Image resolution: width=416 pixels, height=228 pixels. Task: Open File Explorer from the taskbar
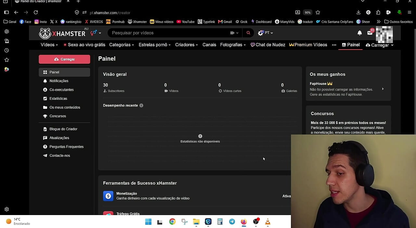click(x=196, y=222)
